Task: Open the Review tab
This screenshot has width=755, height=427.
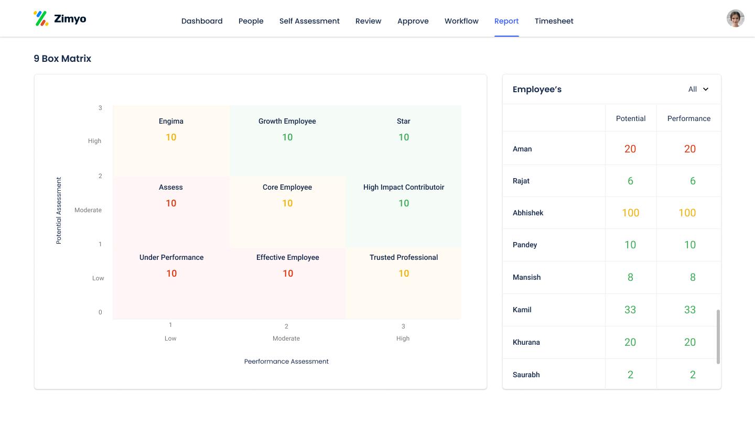Action: 368,21
